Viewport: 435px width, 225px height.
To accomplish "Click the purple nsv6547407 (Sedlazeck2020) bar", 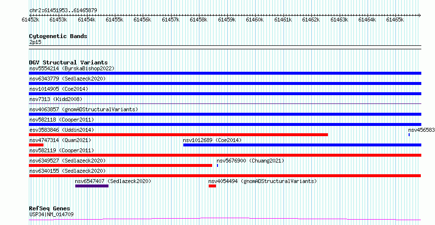I will [92, 186].
